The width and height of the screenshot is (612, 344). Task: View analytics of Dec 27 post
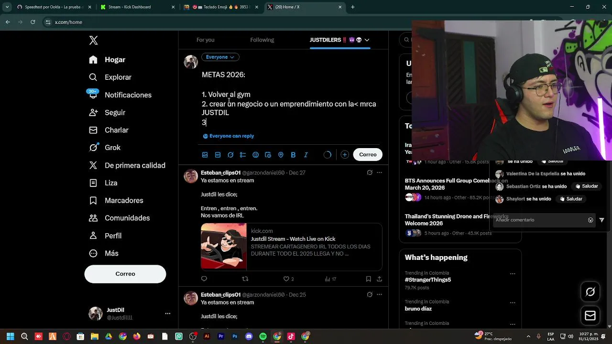point(330,279)
